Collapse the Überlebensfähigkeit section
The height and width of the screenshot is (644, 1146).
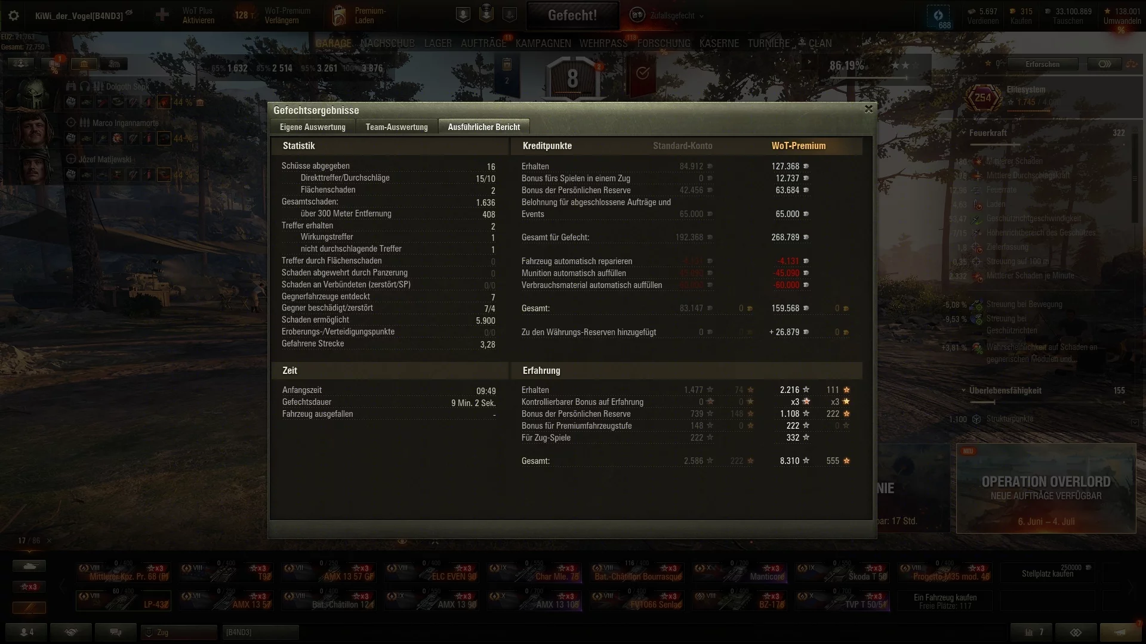(963, 391)
